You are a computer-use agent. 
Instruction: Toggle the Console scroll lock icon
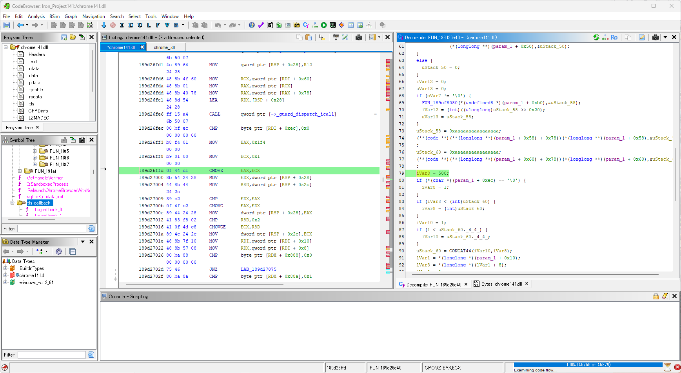(x=656, y=296)
